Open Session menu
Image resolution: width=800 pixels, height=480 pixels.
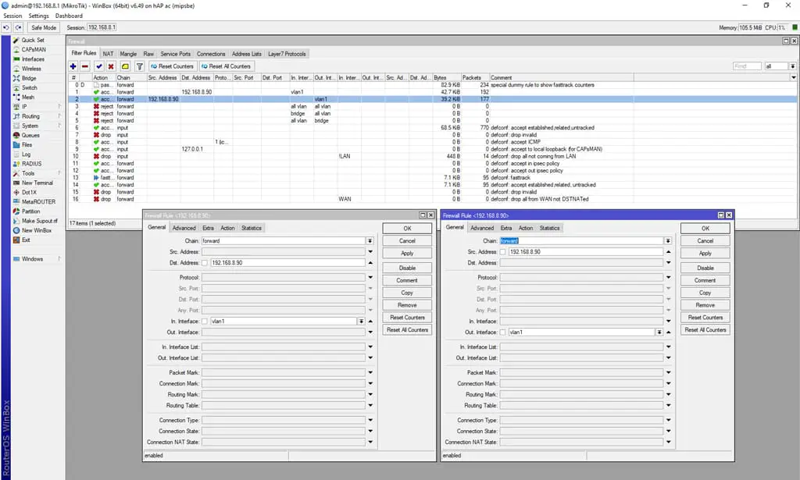(x=12, y=16)
